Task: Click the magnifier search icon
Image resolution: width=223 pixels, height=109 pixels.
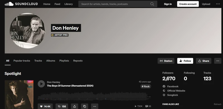Action: (x=152, y=4)
